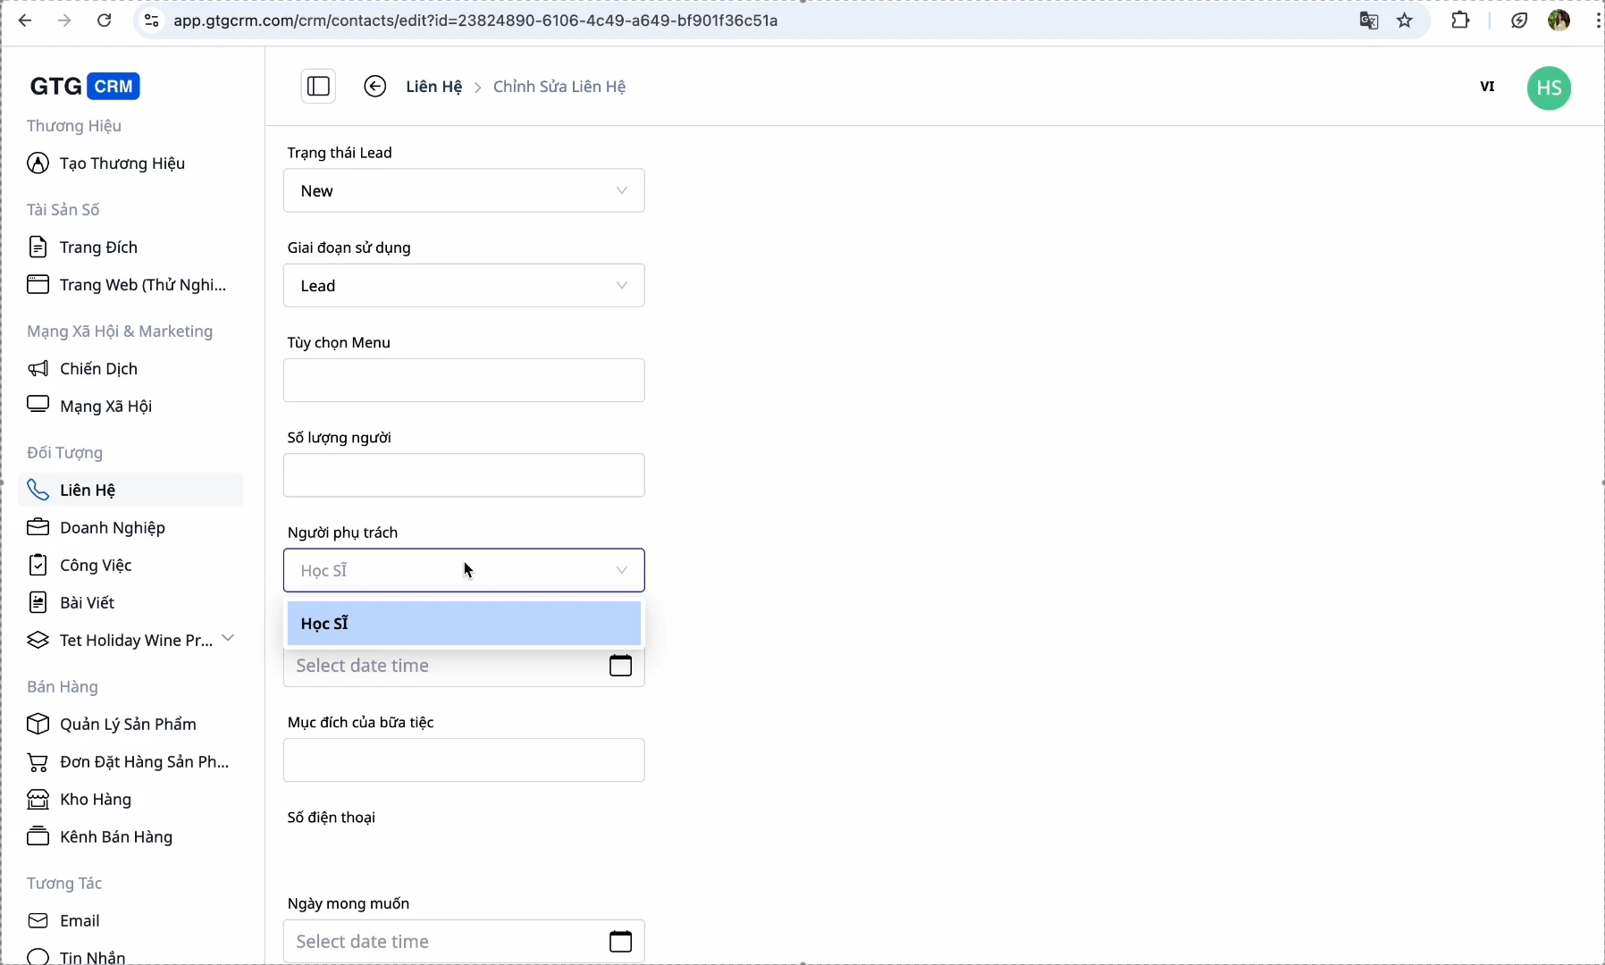Click the Tùy chọn Menu input field
Viewport: 1605px width, 965px height.
click(x=464, y=381)
